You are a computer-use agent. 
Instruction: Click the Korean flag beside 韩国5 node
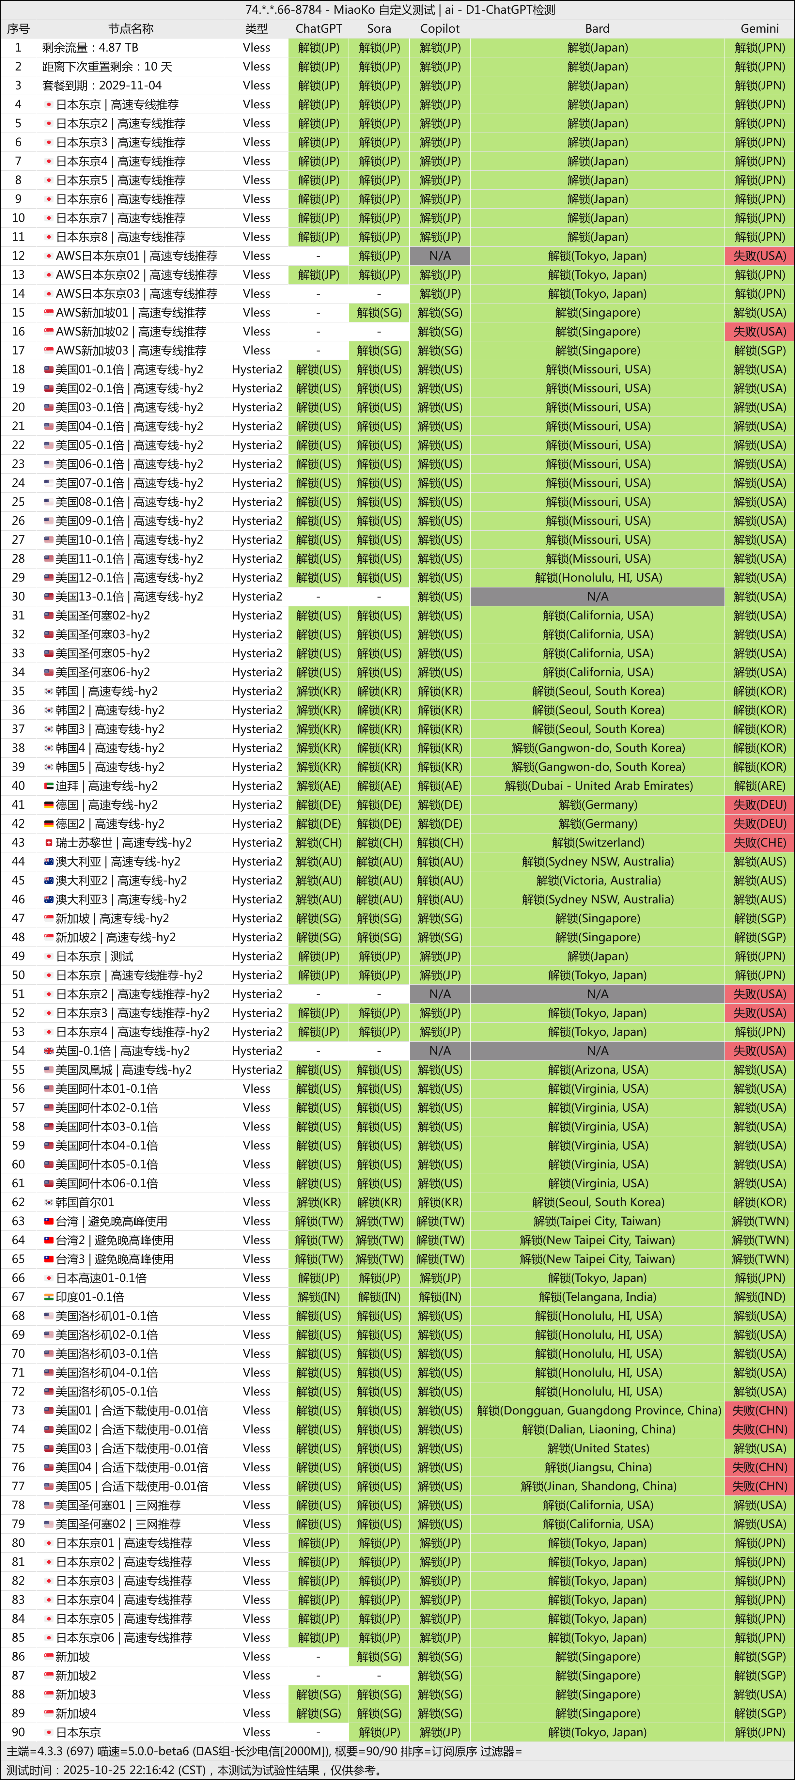(49, 767)
